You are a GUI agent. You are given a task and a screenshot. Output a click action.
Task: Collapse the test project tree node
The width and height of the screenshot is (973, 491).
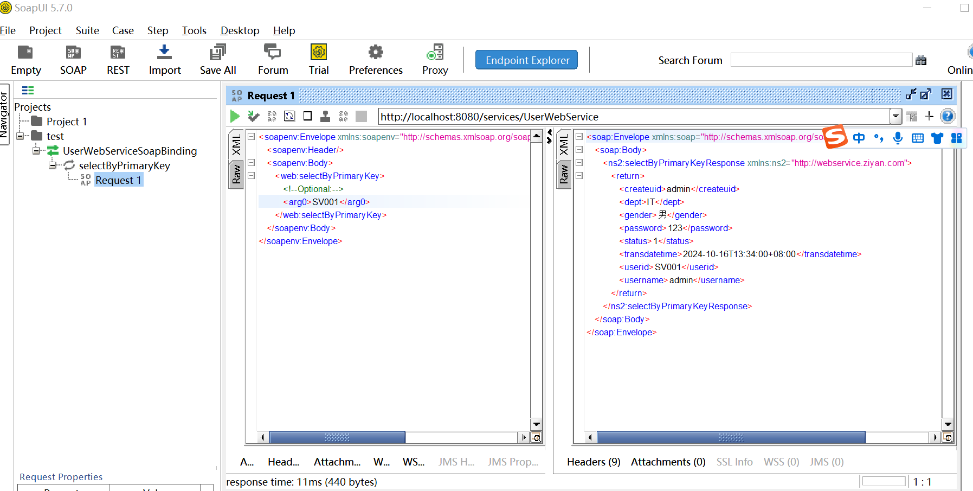20,136
